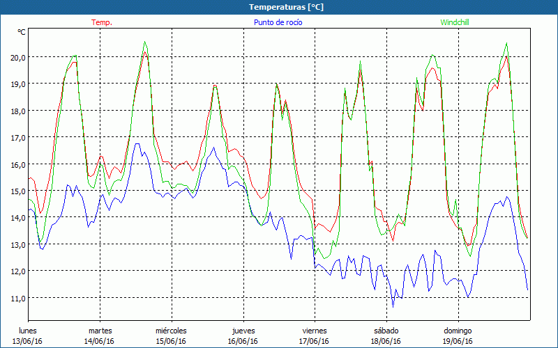Click the 20,0 y-axis value
Screen dimensions: 558x348
pos(17,57)
